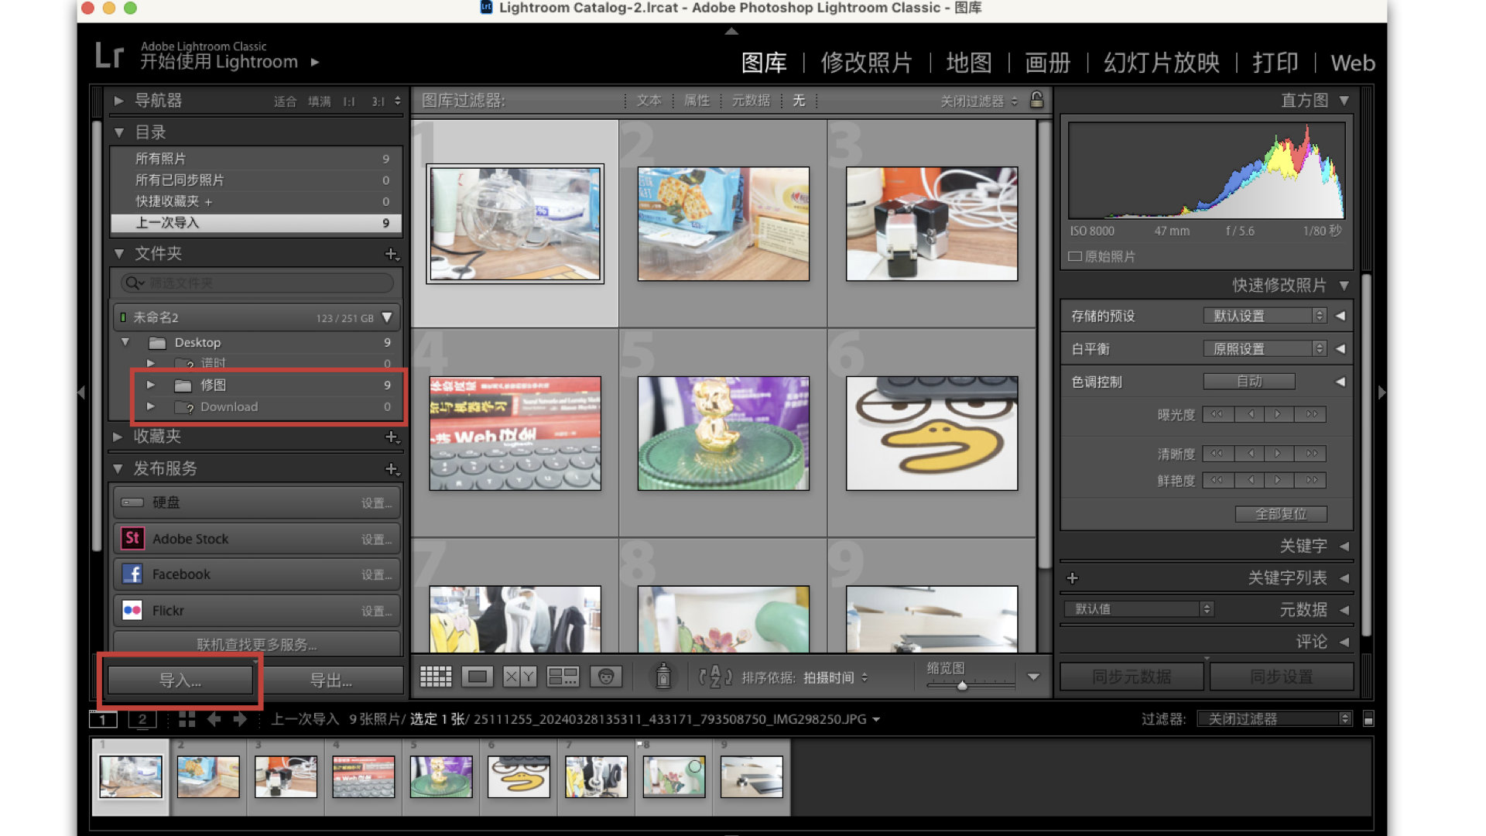This screenshot has height=836, width=1486.
Task: Open the 幻灯片放映 module
Action: (1161, 63)
